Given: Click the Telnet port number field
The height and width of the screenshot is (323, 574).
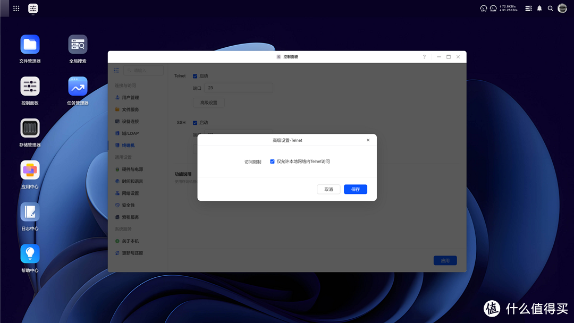Looking at the screenshot, I should [239, 88].
